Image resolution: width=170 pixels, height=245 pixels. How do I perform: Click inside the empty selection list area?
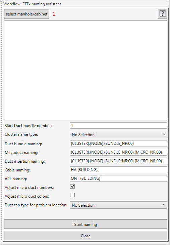point(86,70)
